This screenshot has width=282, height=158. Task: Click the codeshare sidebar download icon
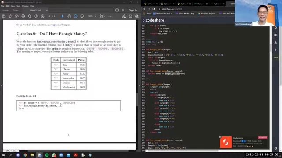(276, 43)
